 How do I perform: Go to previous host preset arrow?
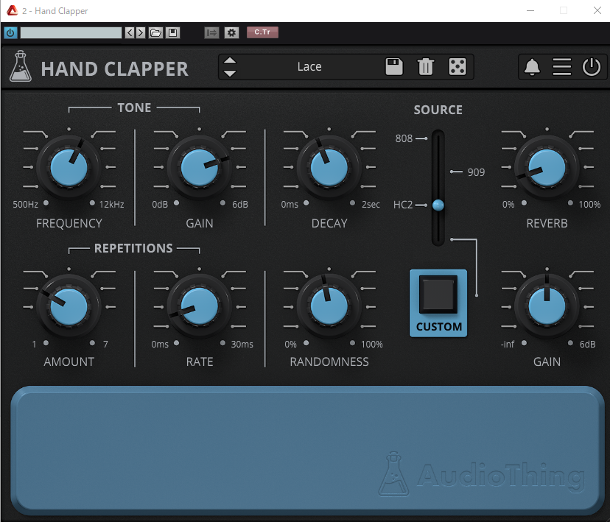point(130,32)
